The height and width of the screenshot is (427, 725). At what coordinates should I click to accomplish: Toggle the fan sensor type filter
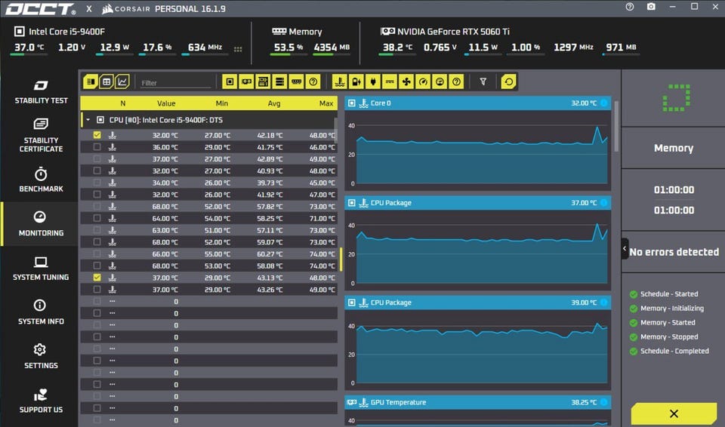406,81
